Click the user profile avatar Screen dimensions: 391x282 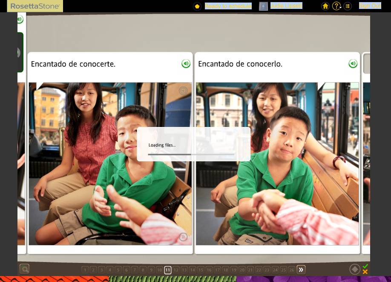click(x=263, y=6)
